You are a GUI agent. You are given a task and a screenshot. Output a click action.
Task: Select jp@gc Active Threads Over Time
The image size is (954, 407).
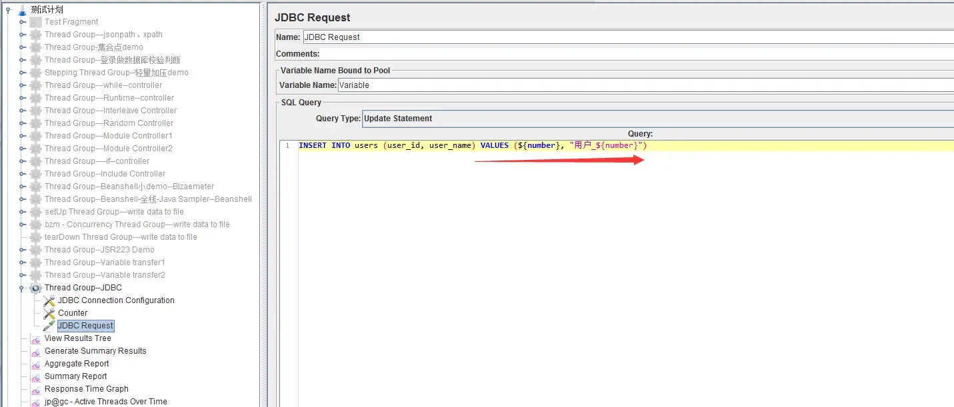[x=105, y=402]
